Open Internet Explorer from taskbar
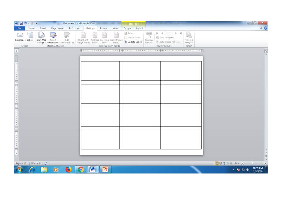The width and height of the screenshot is (281, 211). coord(32,169)
